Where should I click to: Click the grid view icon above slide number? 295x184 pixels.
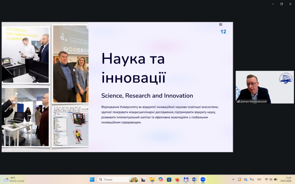[x=221, y=24]
